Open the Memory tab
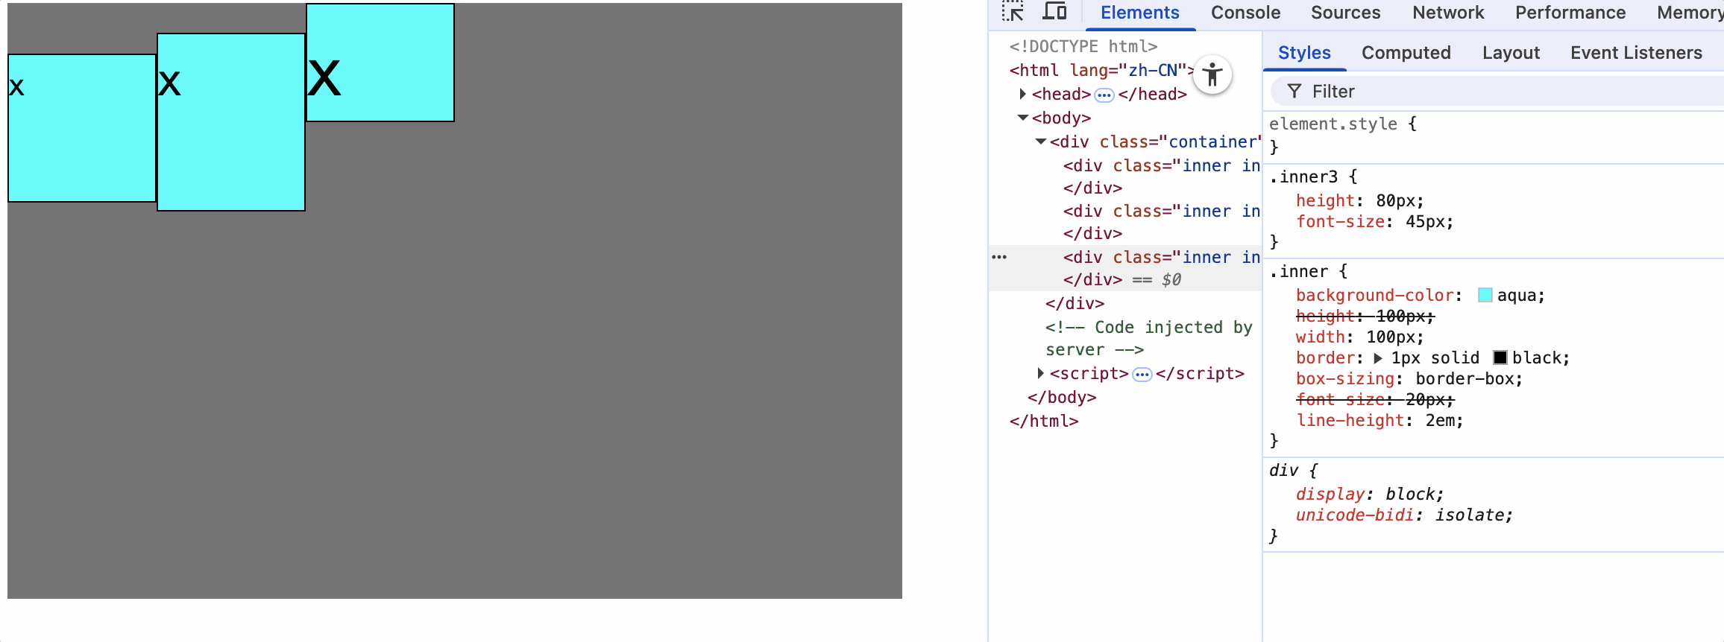Image resolution: width=1724 pixels, height=642 pixels. [x=1690, y=13]
